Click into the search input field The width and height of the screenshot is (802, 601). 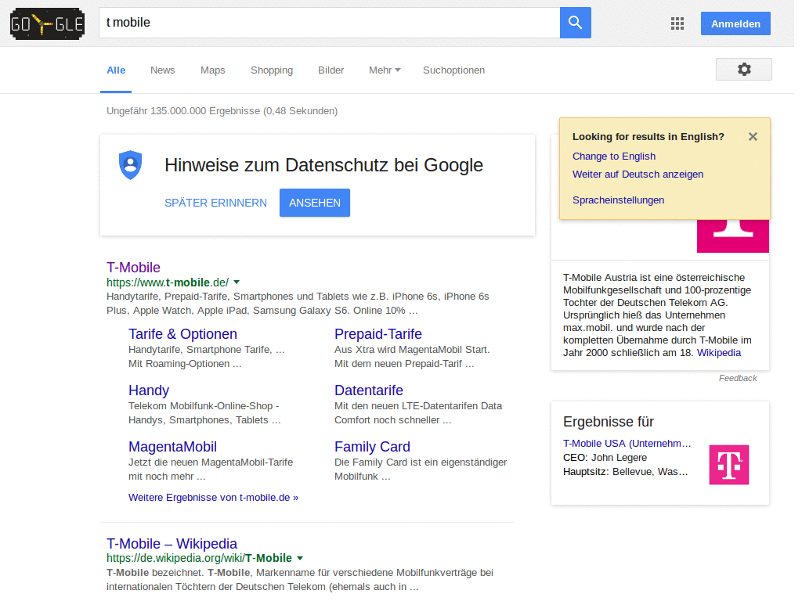330,23
